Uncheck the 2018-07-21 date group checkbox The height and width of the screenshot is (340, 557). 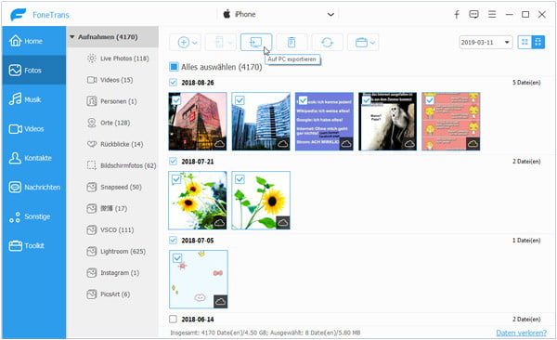pyautogui.click(x=173, y=162)
